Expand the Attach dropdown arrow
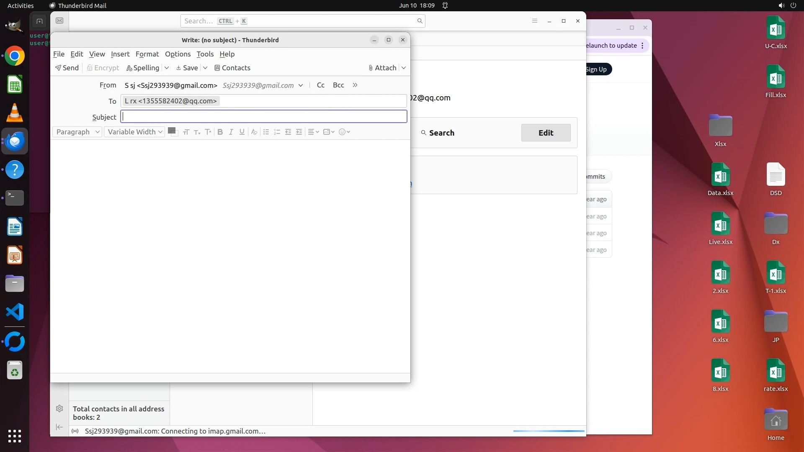 click(x=404, y=68)
